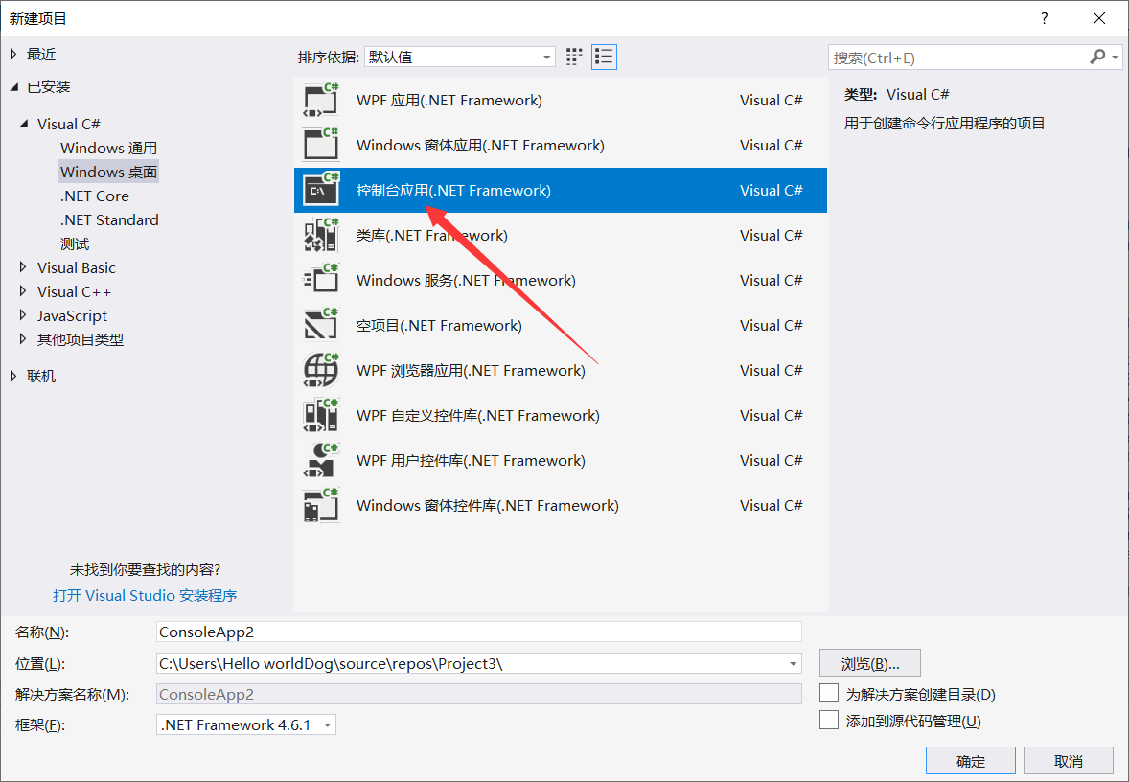Select the WPF 应用 template icon
Image resolution: width=1129 pixels, height=782 pixels.
coord(320,100)
